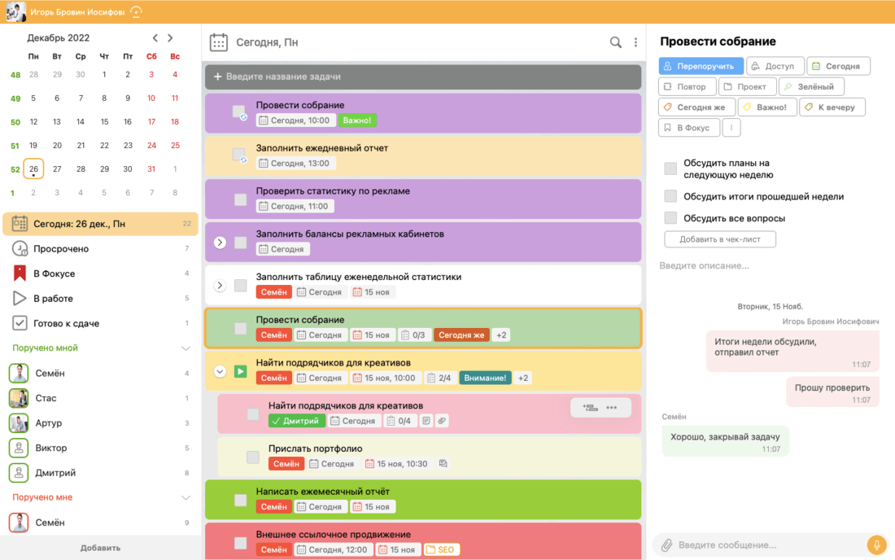The image size is (895, 560).
Task: Click the 'SEO' project tag
Action: (x=441, y=549)
